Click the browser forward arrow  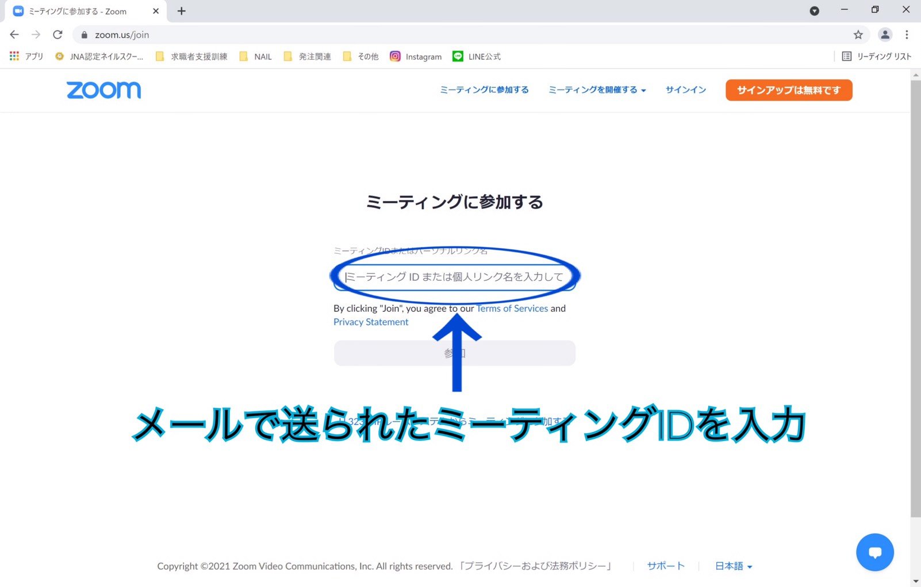(36, 34)
